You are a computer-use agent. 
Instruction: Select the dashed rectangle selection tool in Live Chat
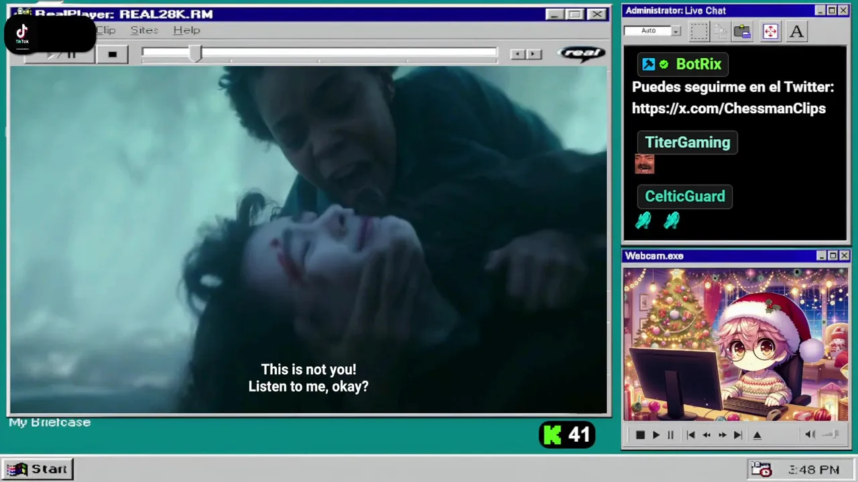click(x=699, y=31)
